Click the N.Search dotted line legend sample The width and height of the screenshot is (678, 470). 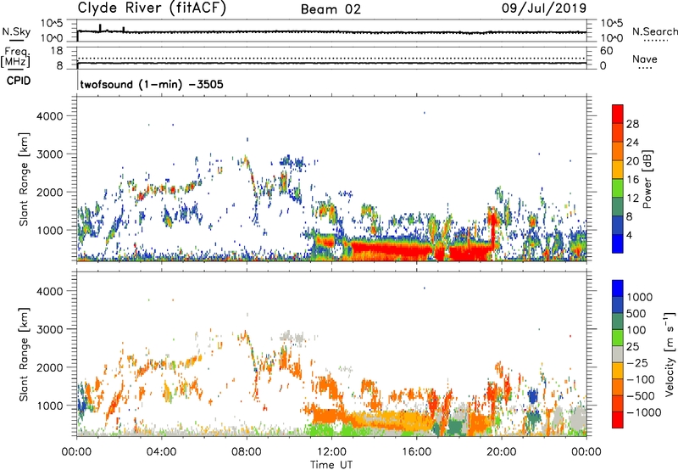click(x=656, y=41)
